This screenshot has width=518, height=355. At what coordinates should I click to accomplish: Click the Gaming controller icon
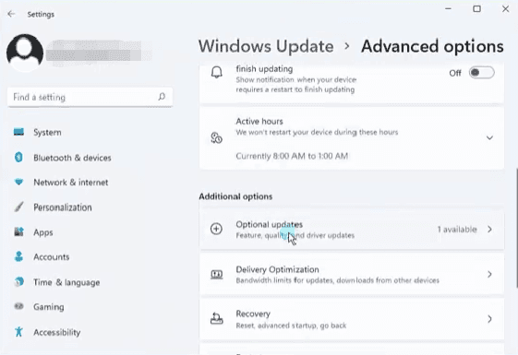tap(18, 306)
